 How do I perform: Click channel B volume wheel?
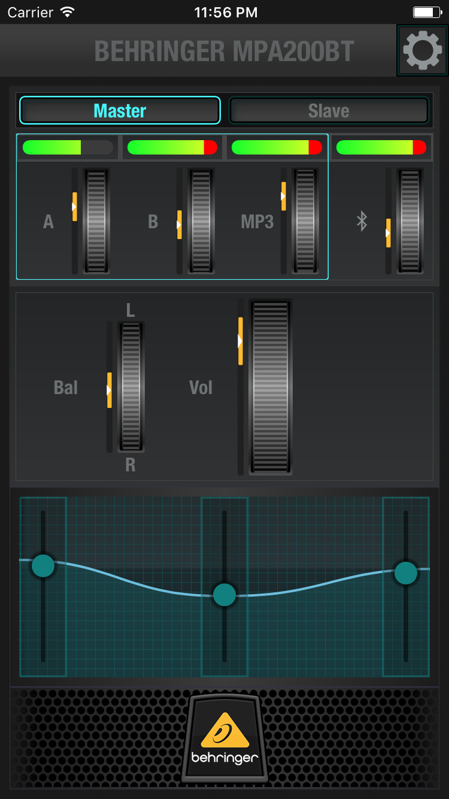pos(201,221)
